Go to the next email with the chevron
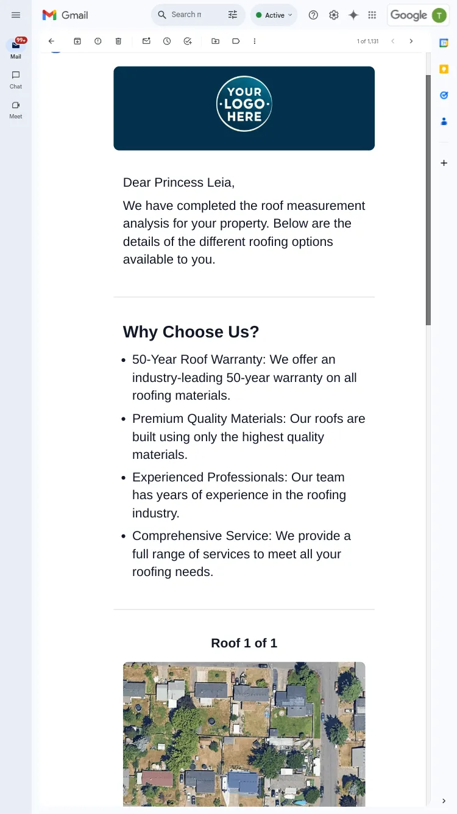 (411, 41)
